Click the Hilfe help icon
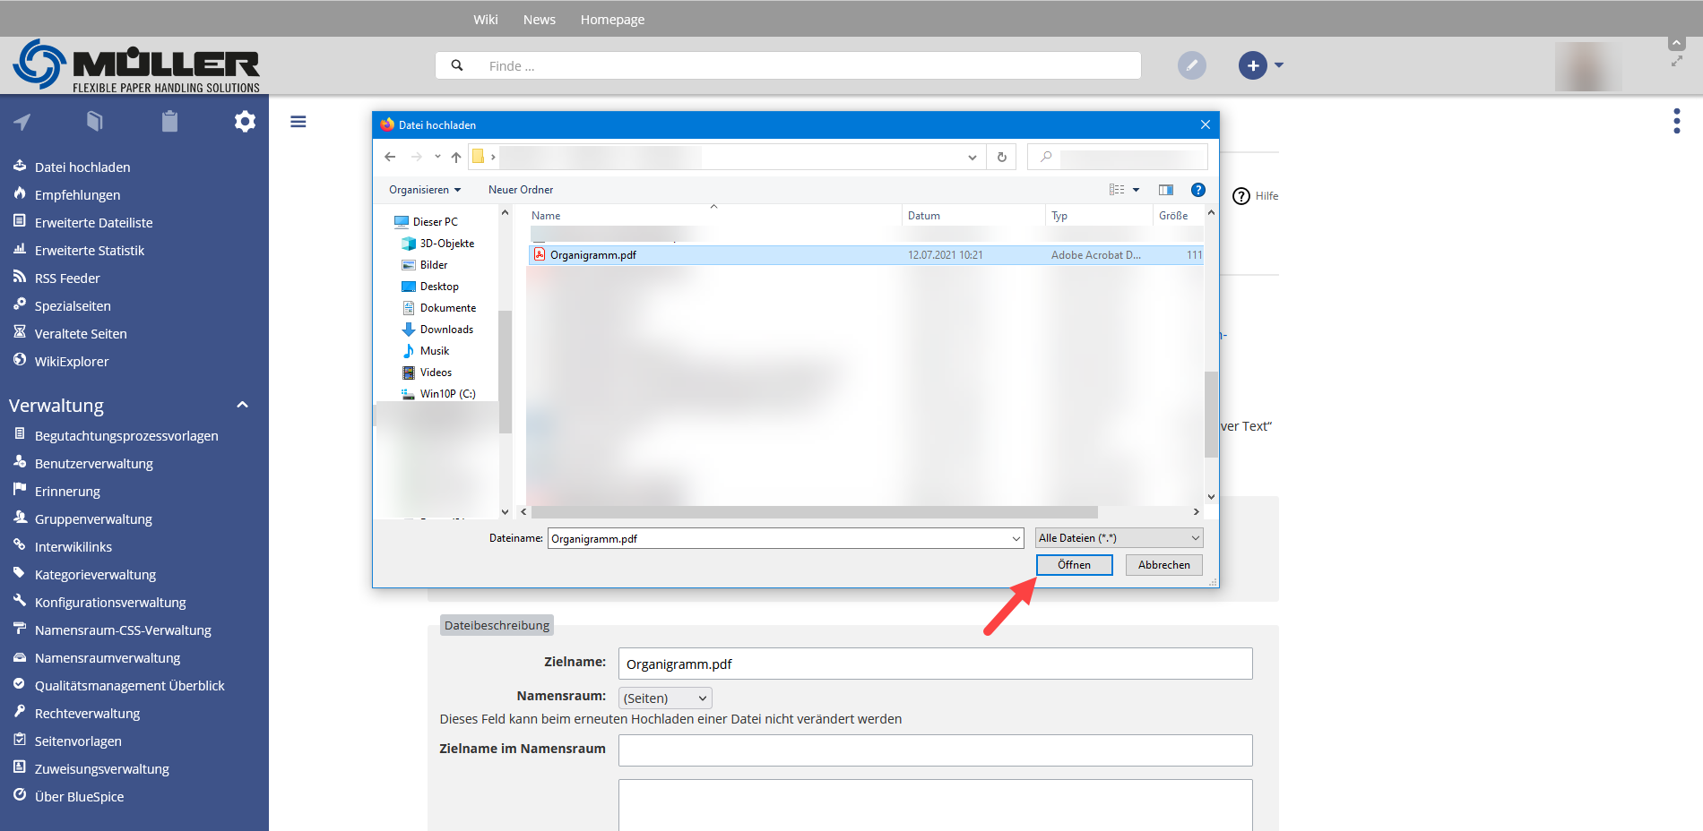The image size is (1703, 831). point(1241,196)
